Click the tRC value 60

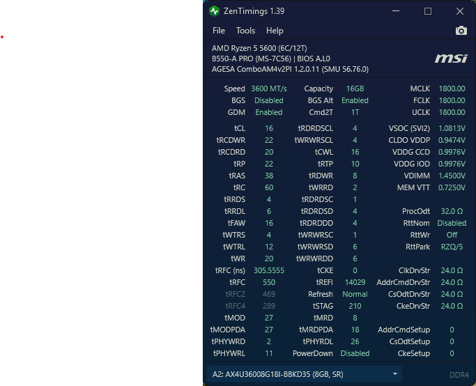tap(268, 187)
